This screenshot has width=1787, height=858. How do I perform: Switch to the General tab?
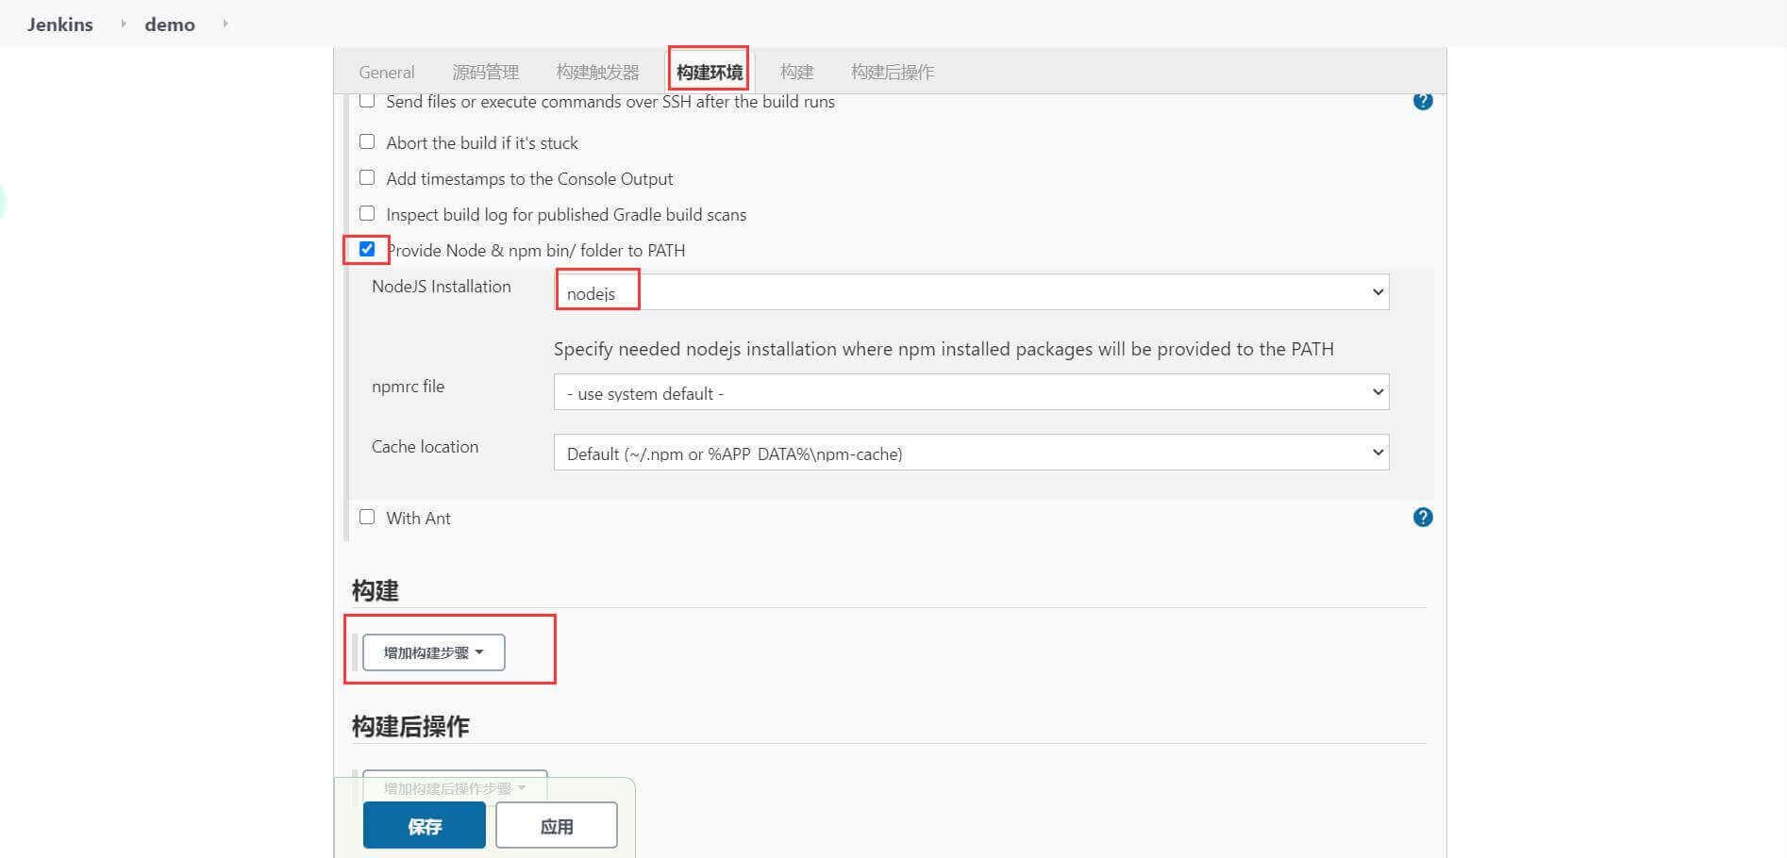tap(386, 72)
